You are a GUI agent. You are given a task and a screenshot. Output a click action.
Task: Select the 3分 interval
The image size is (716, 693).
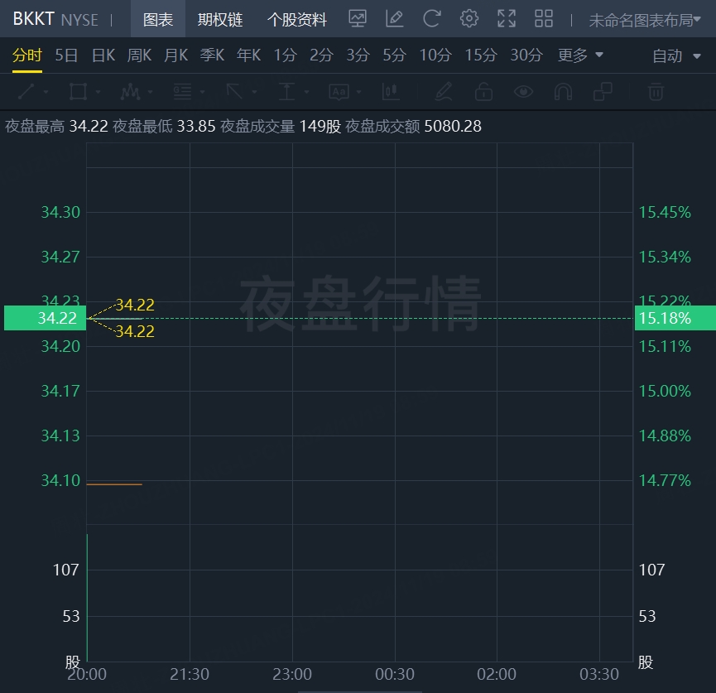click(358, 55)
